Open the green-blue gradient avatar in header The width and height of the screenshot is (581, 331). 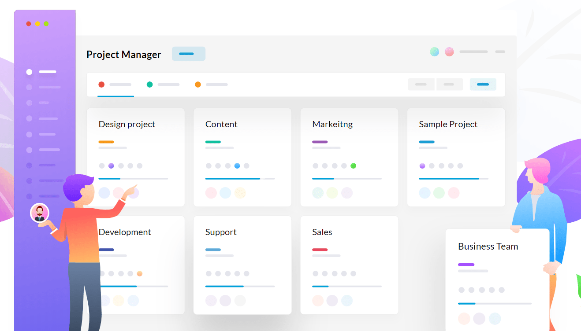point(435,51)
